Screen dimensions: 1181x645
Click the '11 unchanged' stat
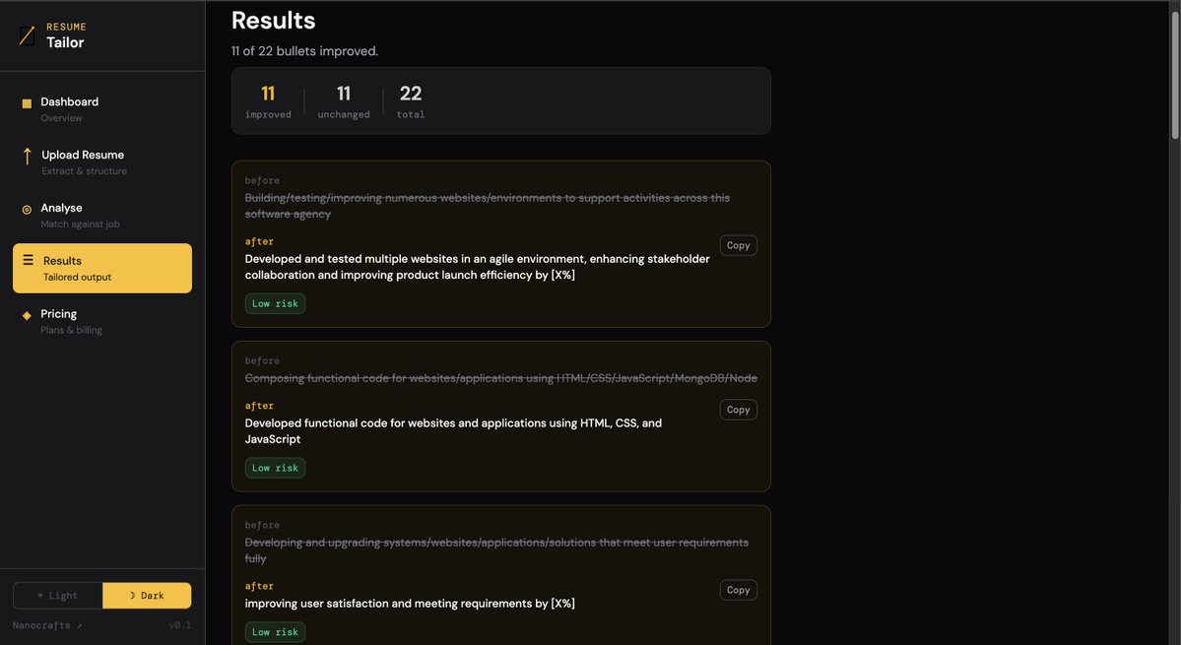pyautogui.click(x=344, y=100)
